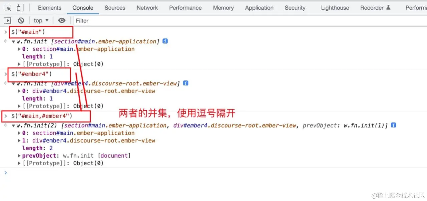The image size is (427, 201).
Task: Expand 1: div#ember4.discourse-root.ember-view entry
Action: tap(19, 141)
